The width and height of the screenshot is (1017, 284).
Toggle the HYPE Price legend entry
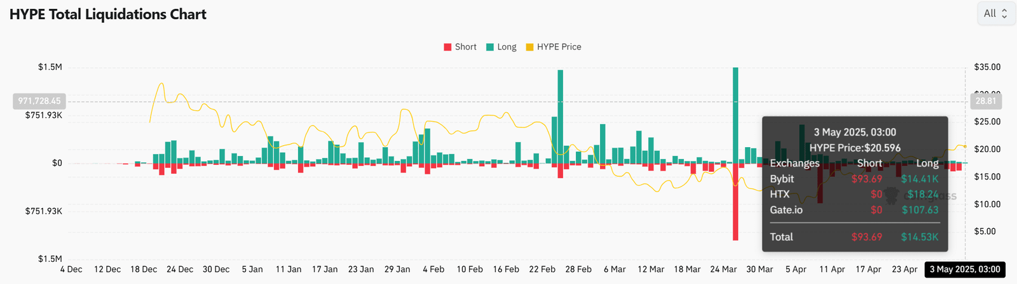coord(554,47)
